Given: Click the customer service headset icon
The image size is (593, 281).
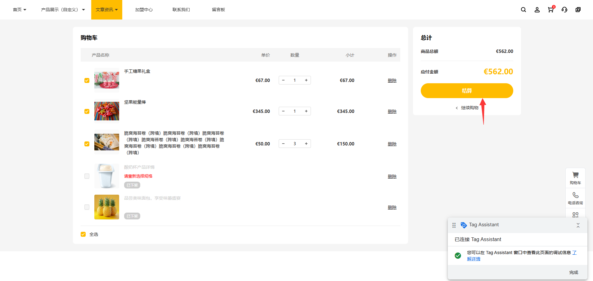Looking at the screenshot, I should pos(564,10).
